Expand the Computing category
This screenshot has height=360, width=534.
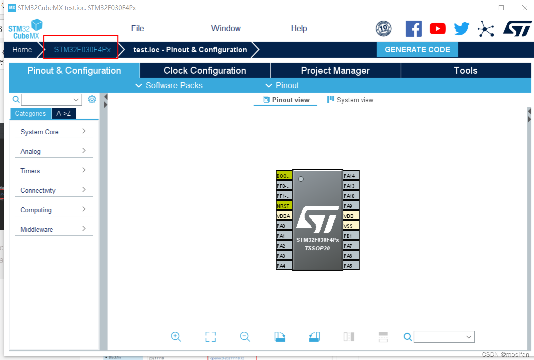click(54, 210)
